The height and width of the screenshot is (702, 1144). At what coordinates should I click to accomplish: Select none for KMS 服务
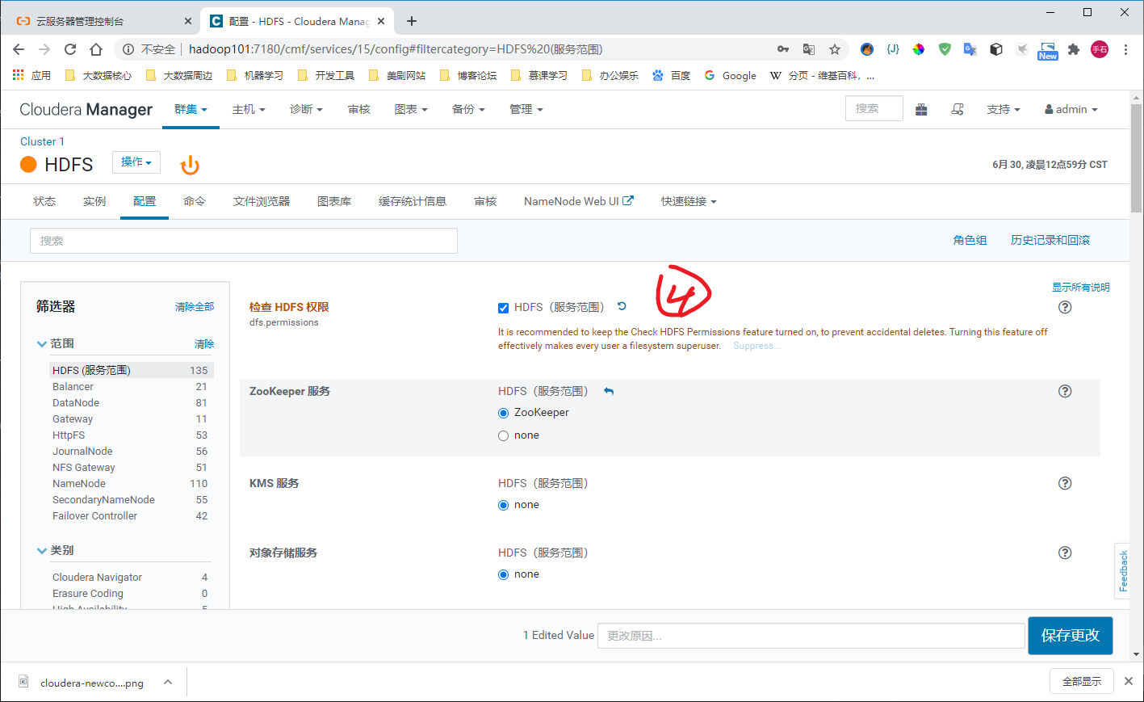pyautogui.click(x=503, y=504)
